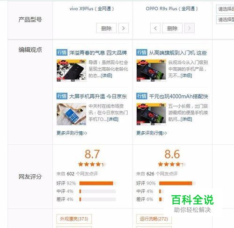Screen dimensions: 234x228
Task: Move vivo X9Plus column right with arrow
Action: [124, 28]
